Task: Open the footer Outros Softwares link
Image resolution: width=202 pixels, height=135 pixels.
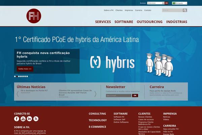Action: pyautogui.click(x=121, y=122)
